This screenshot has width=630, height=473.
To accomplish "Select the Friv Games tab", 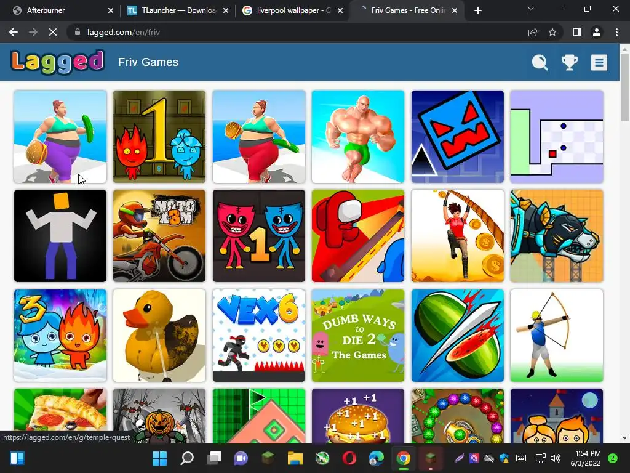I will point(407,10).
